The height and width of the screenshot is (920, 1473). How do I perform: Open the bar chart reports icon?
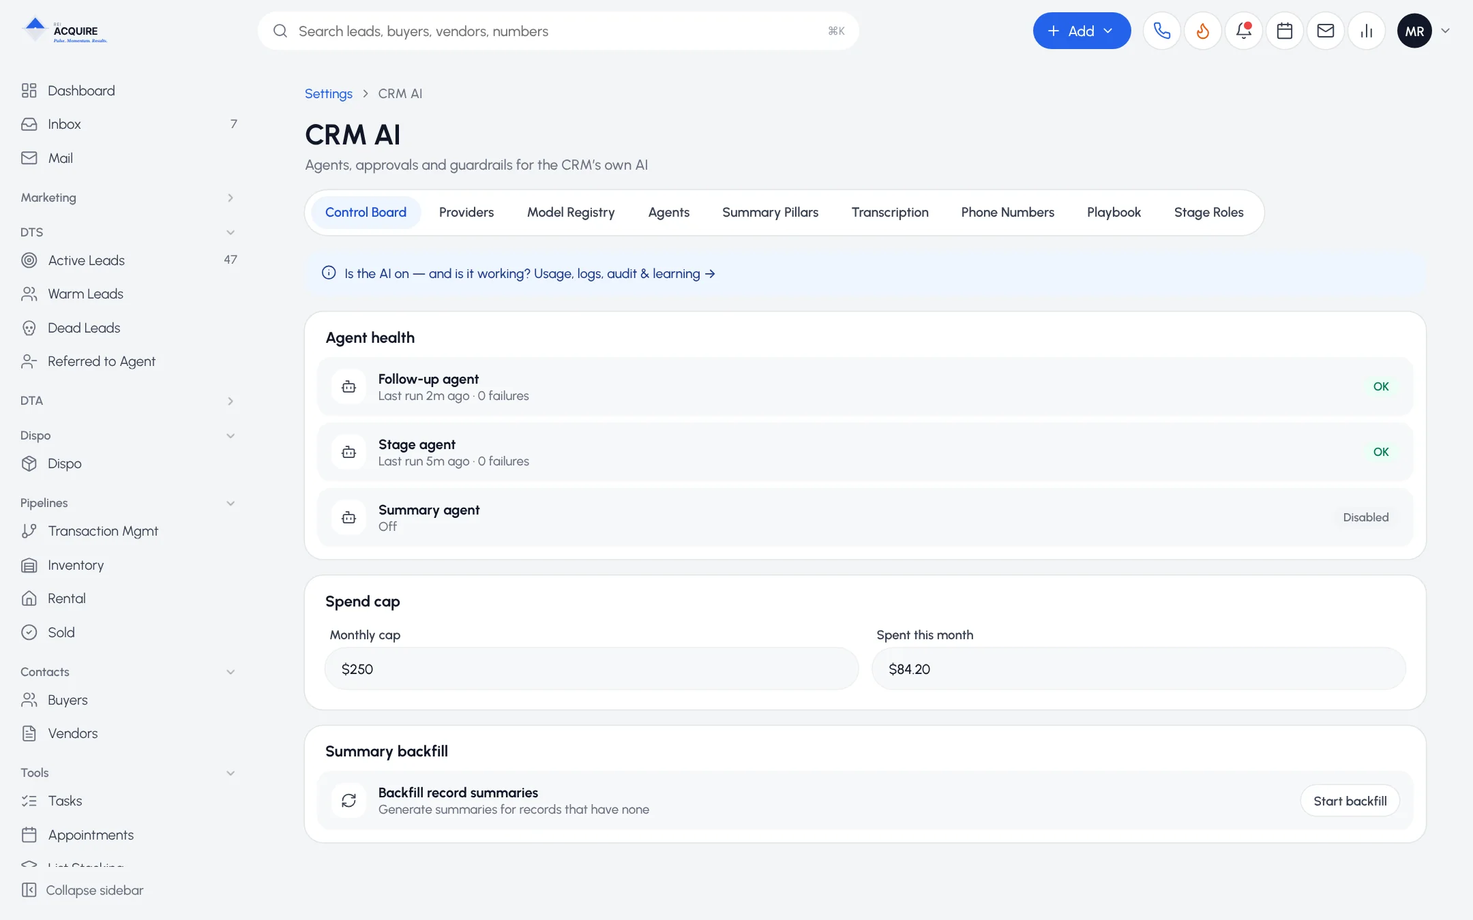pyautogui.click(x=1366, y=31)
